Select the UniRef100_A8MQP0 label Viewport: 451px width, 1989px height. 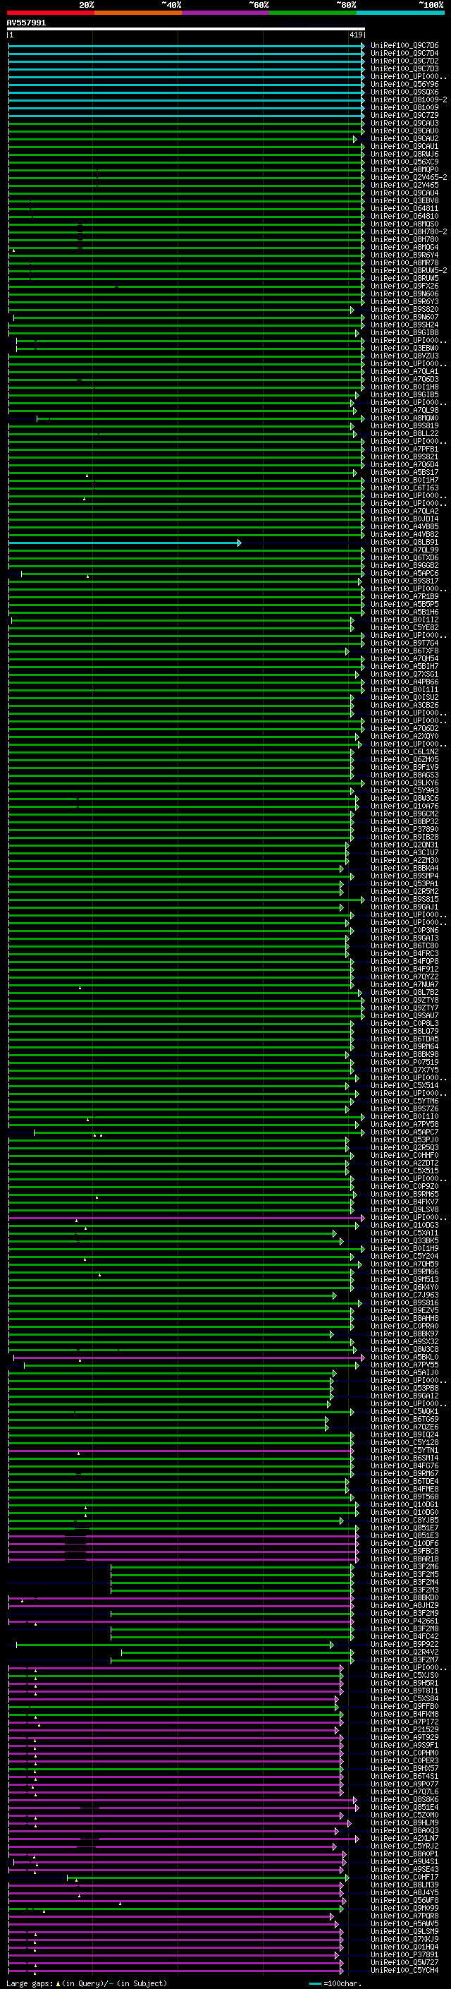click(404, 170)
